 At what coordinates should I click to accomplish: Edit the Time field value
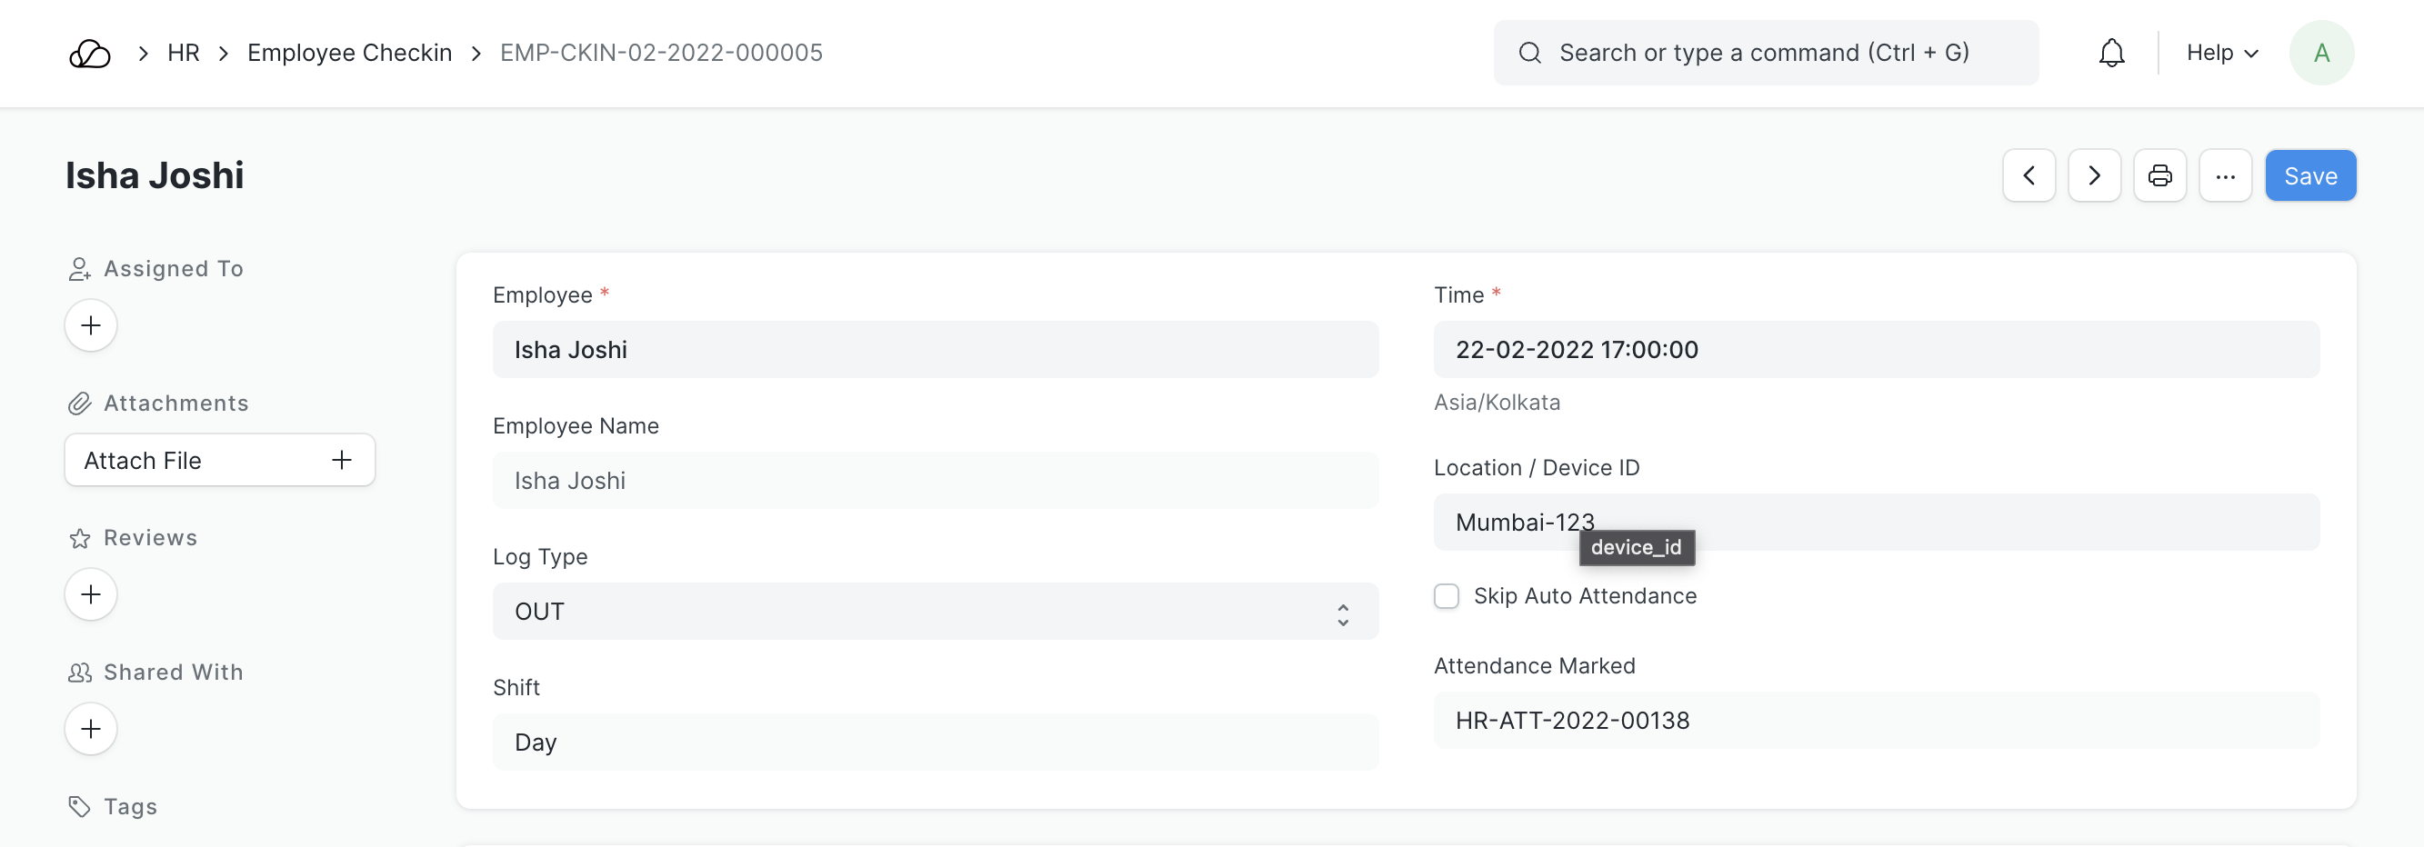1876,350
